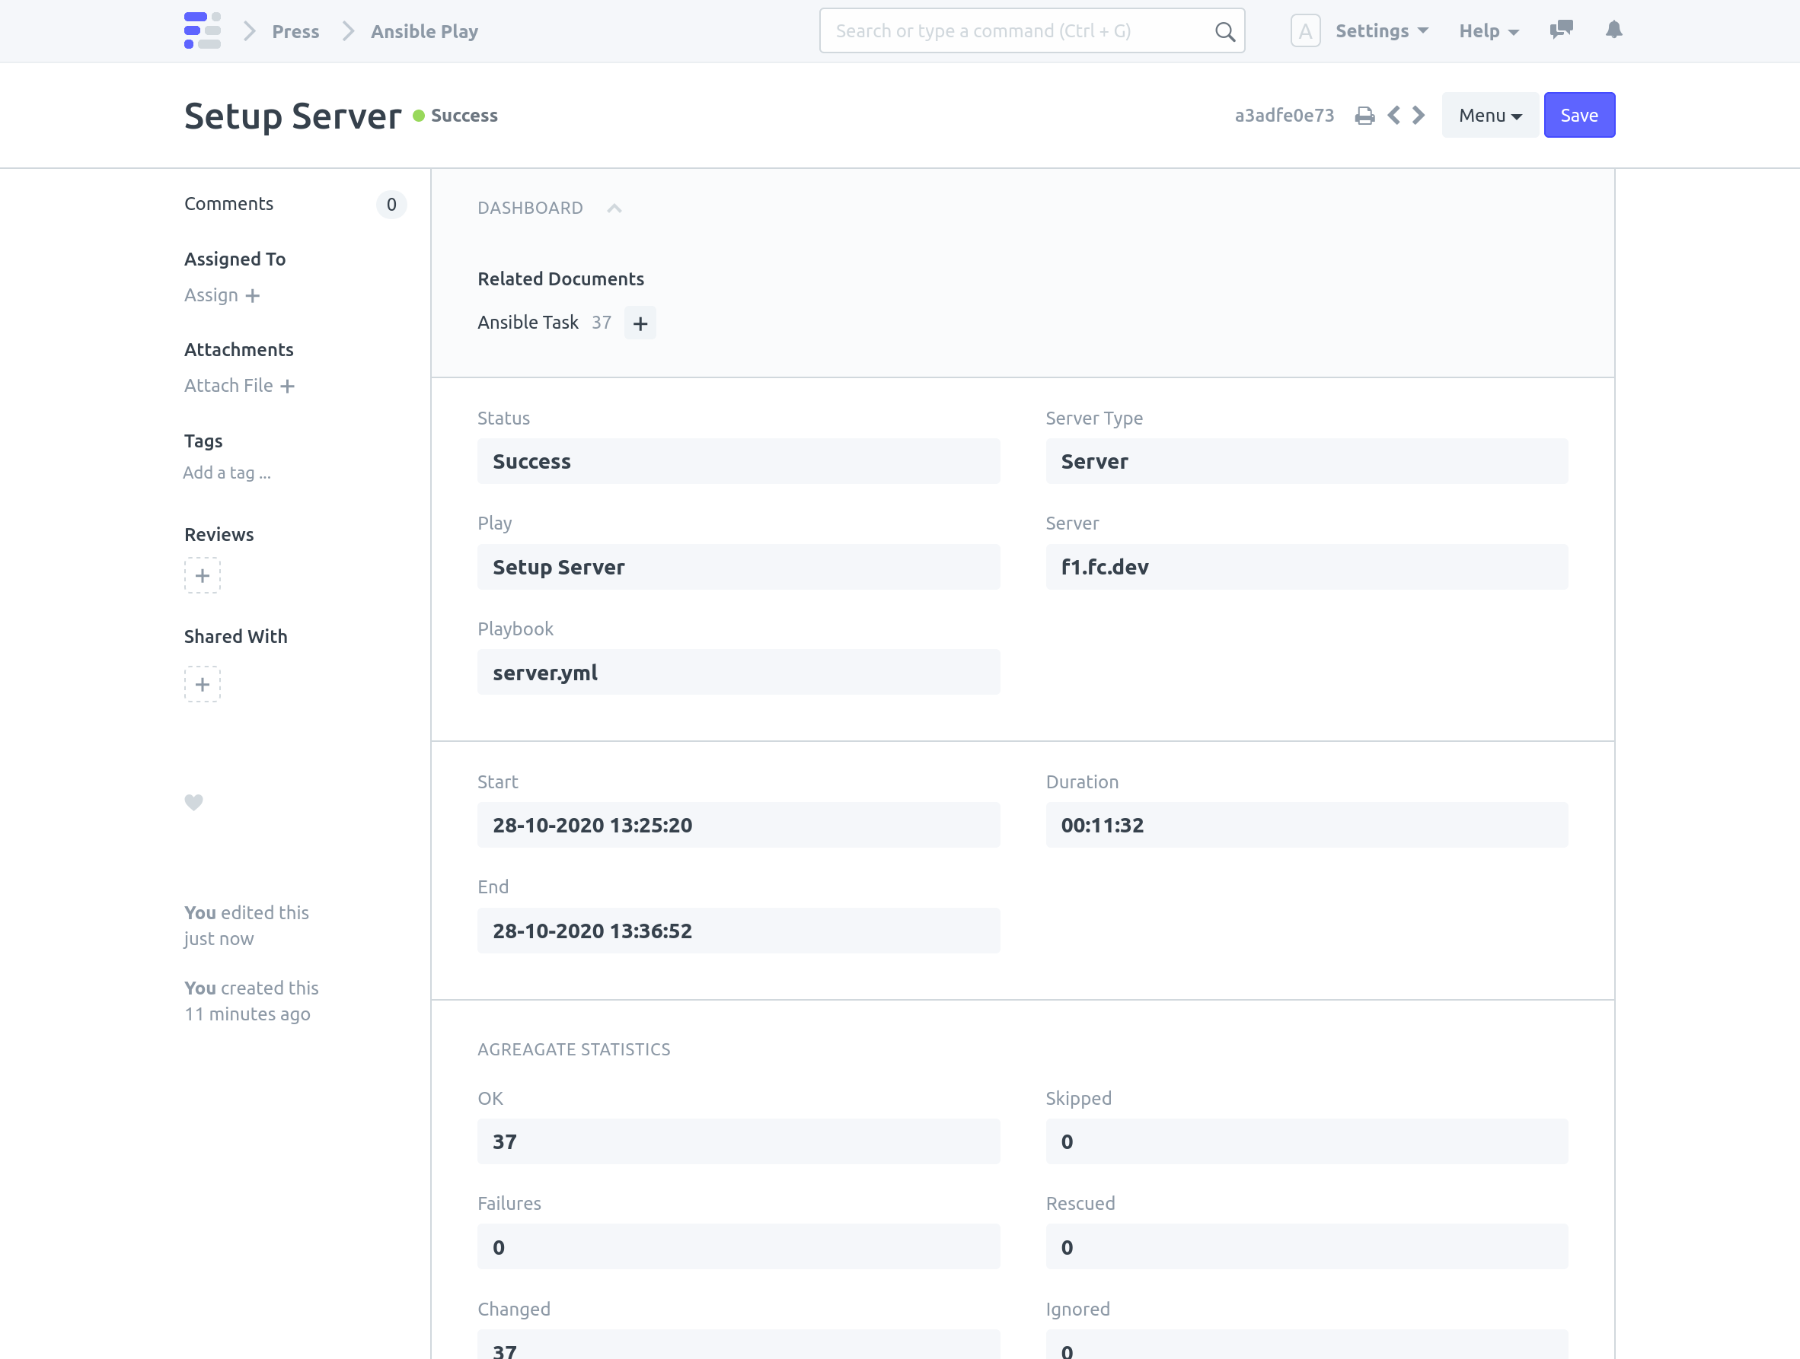
Task: Expand the Settings dropdown
Action: (1381, 31)
